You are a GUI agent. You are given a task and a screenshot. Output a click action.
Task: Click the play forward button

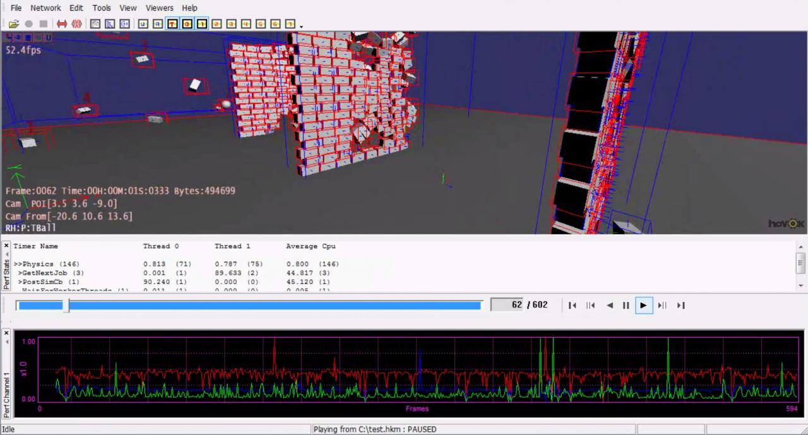coord(643,306)
